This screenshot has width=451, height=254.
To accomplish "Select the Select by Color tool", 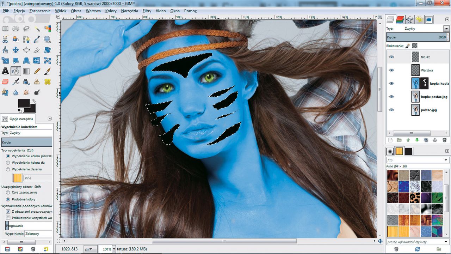I will (48, 29).
